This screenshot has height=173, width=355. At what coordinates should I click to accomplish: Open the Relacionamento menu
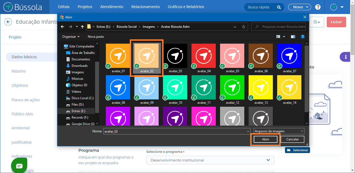pos(145,7)
